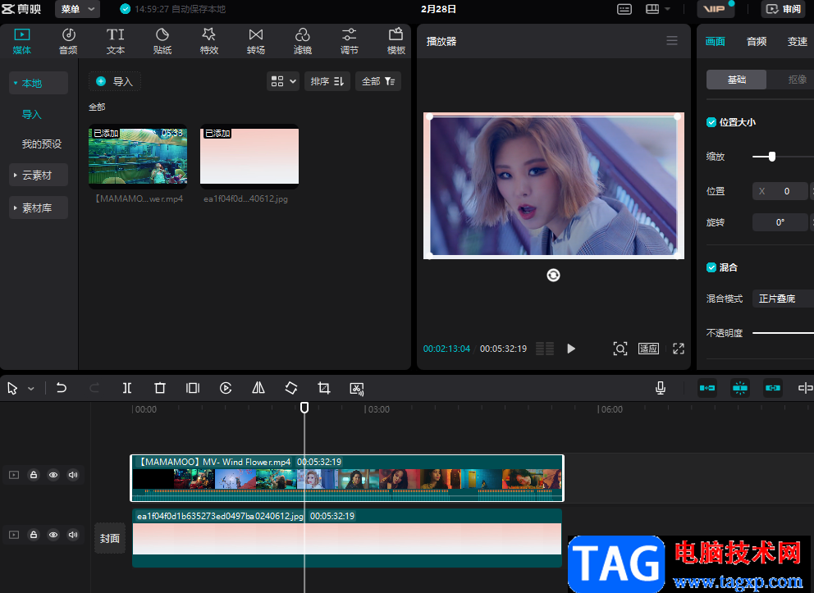Select the MAMAMOO video thumbnail in media library
The height and width of the screenshot is (593, 814).
[x=138, y=155]
